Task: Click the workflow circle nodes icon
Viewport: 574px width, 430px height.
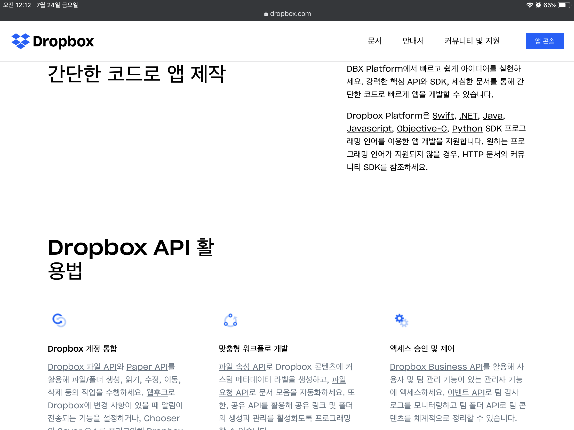Action: (230, 320)
